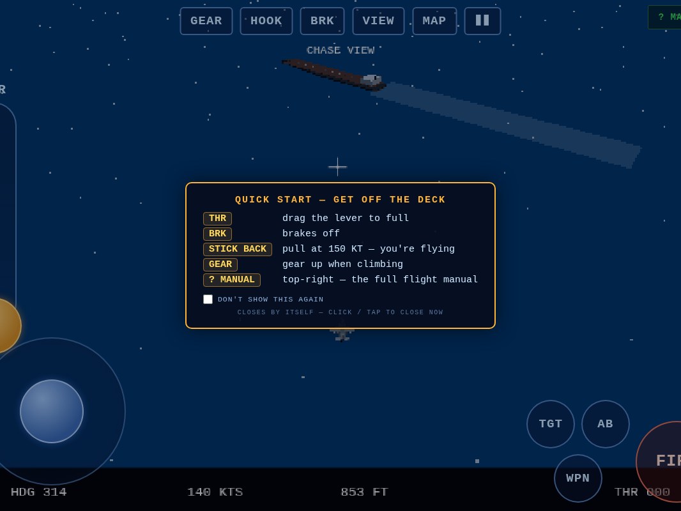Click the THR 000 throttle readout
681x511 pixels.
(642, 492)
